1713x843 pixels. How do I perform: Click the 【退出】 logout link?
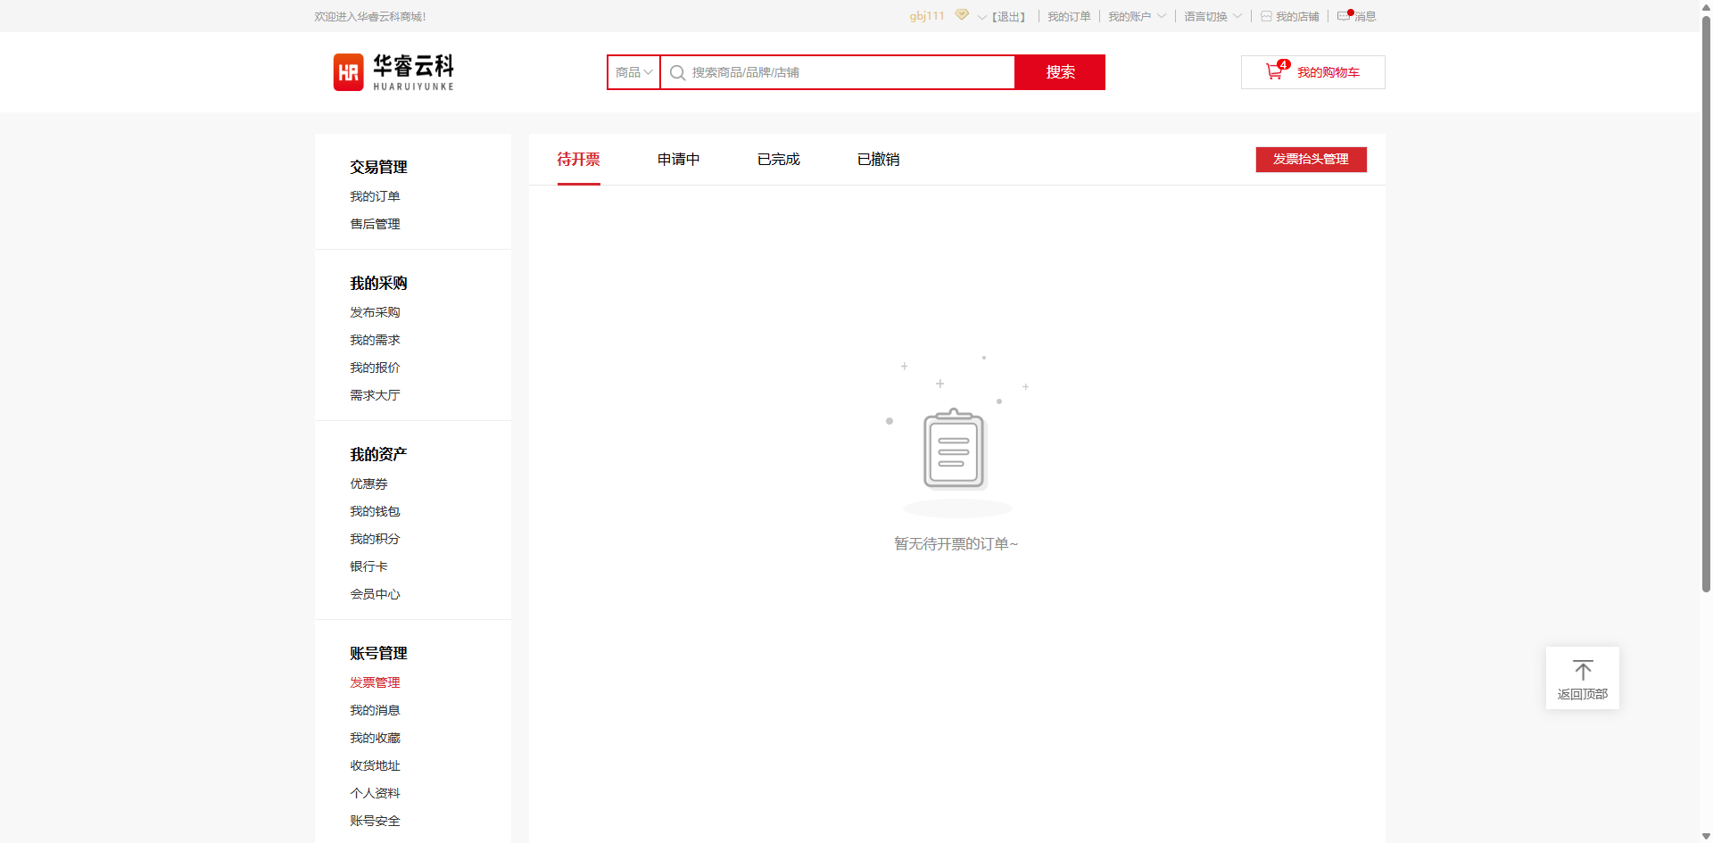pos(1009,17)
